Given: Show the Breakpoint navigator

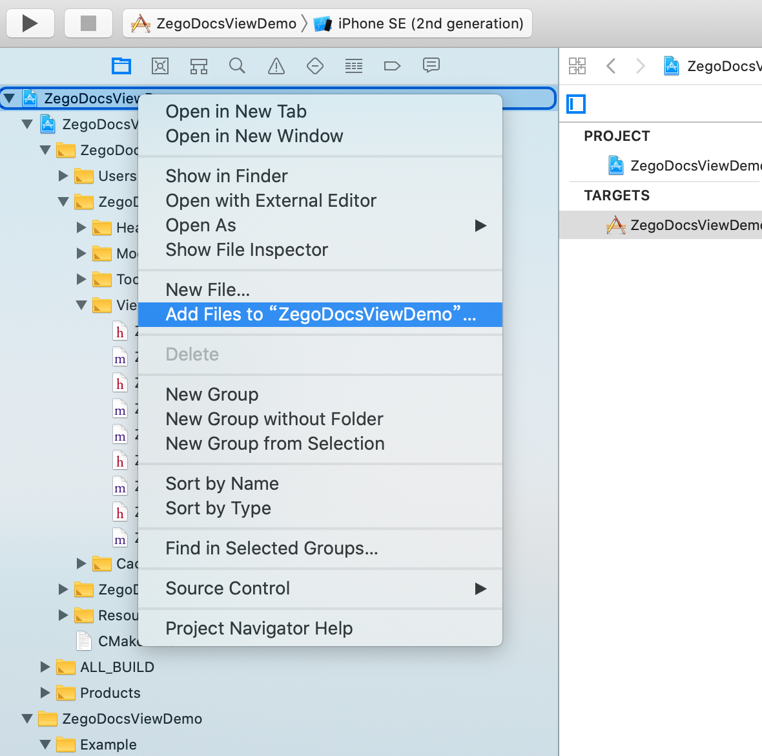Looking at the screenshot, I should tap(392, 66).
